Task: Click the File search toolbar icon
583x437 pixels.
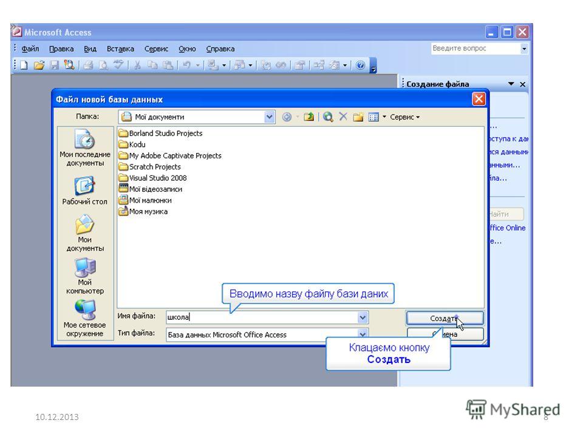Action: click(x=69, y=66)
